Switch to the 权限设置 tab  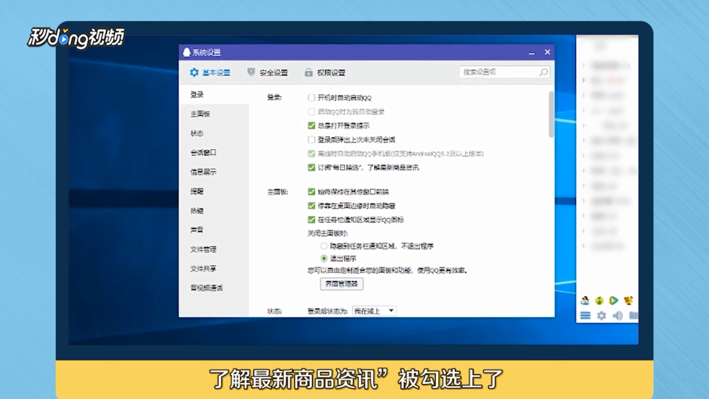tap(331, 72)
